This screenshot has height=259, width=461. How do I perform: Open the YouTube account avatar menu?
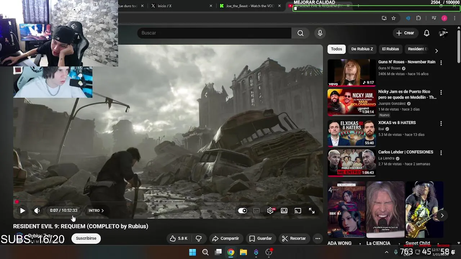(443, 33)
